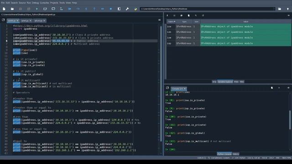Open the Search menu
This screenshot has width=292, height=164.
14,3
